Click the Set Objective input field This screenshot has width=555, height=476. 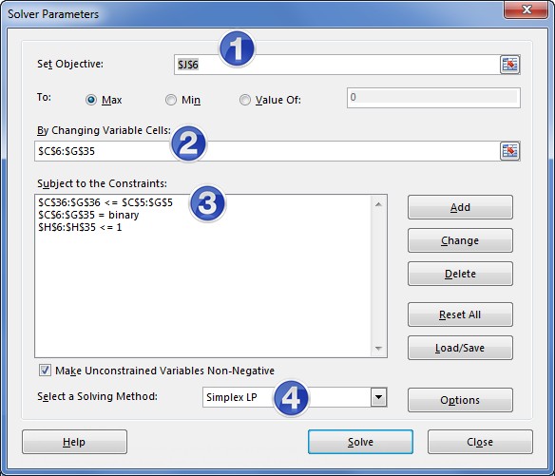(x=337, y=65)
